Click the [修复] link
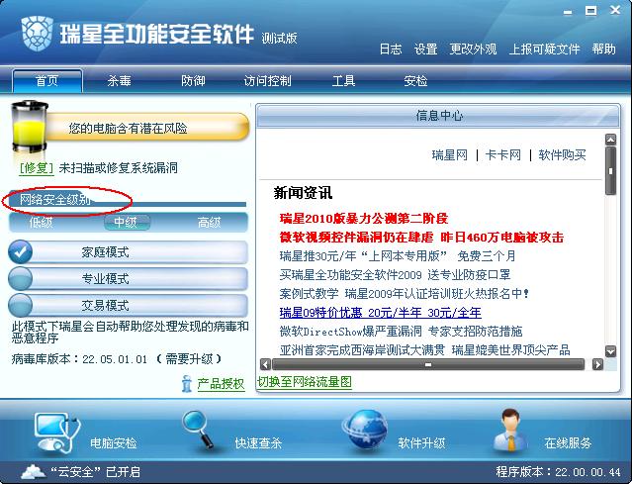 pyautogui.click(x=37, y=168)
